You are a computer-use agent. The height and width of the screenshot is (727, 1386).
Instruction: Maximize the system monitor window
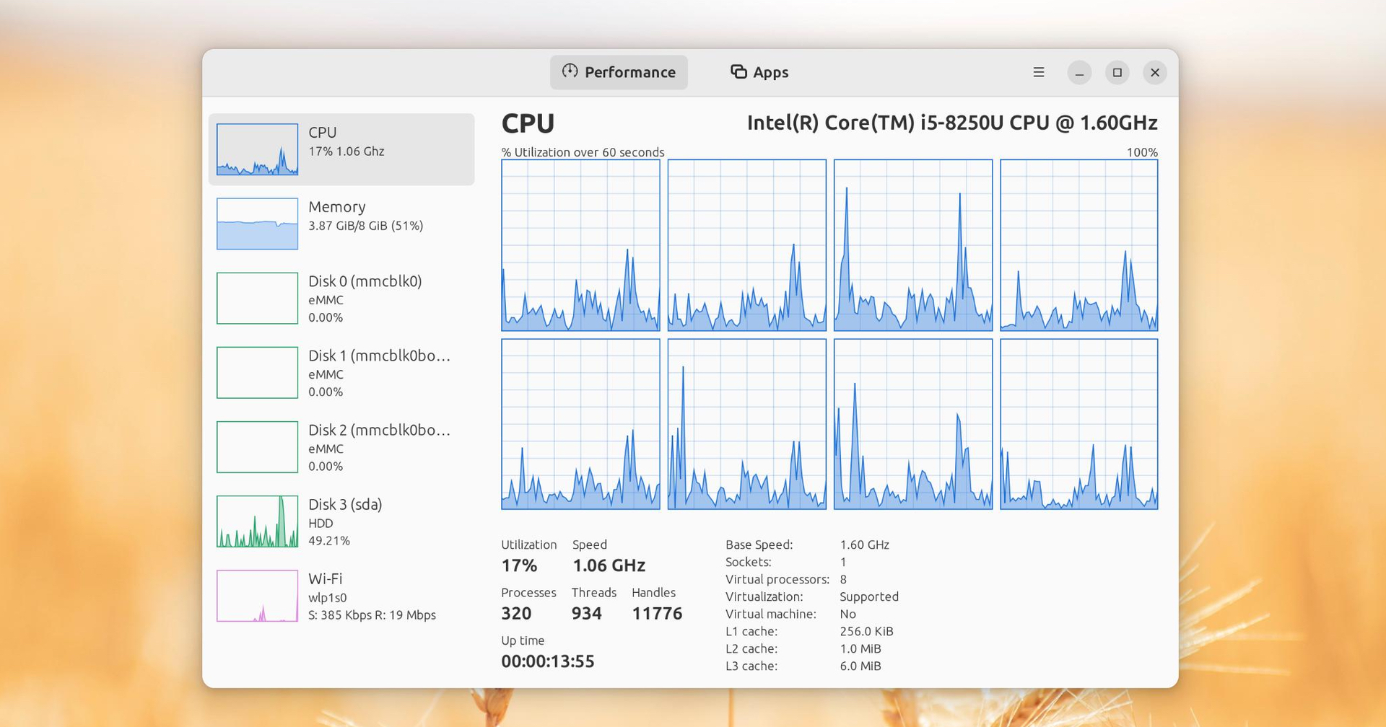1117,72
